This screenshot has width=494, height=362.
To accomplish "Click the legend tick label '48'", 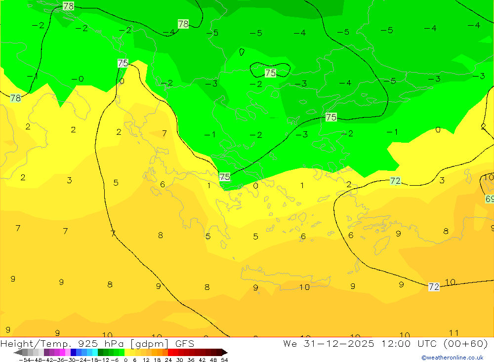I will (213, 360).
